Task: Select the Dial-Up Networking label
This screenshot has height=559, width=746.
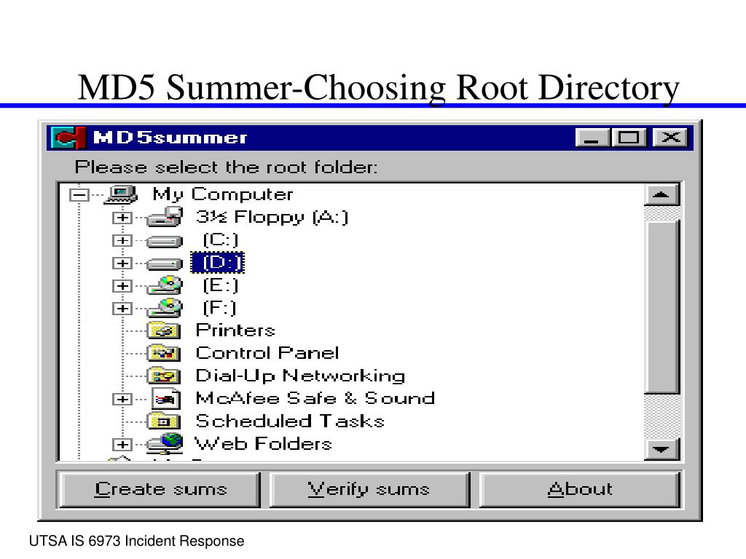Action: tap(300, 376)
